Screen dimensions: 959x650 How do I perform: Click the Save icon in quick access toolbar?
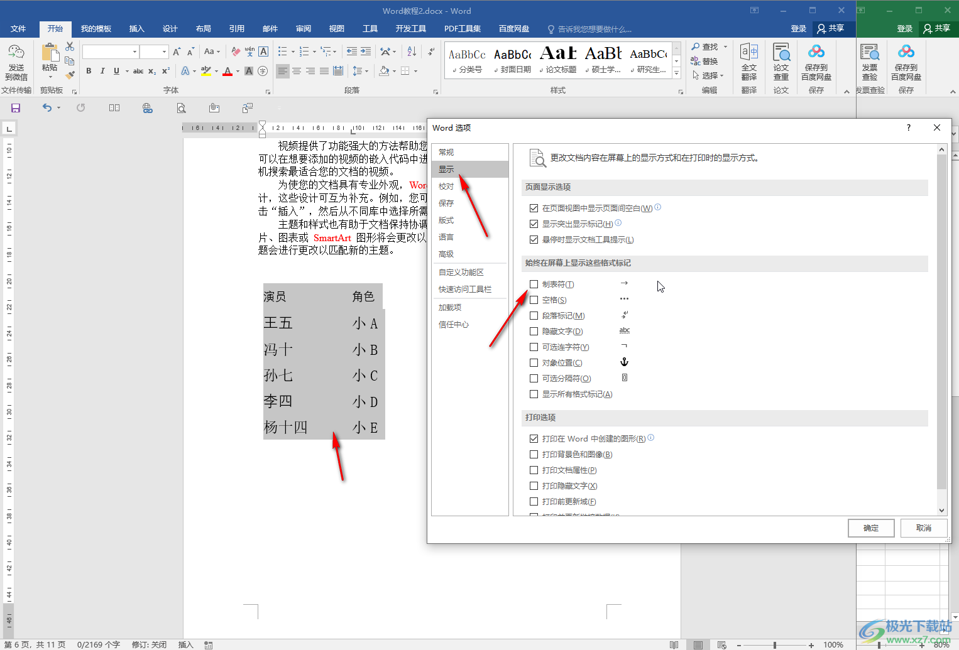pyautogui.click(x=16, y=108)
